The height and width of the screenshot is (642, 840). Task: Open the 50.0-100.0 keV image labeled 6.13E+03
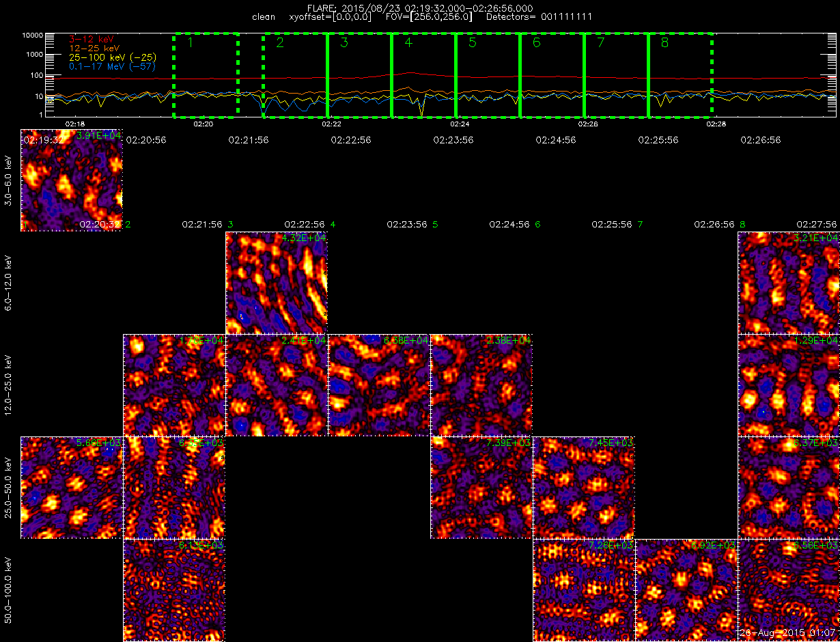coord(174,590)
